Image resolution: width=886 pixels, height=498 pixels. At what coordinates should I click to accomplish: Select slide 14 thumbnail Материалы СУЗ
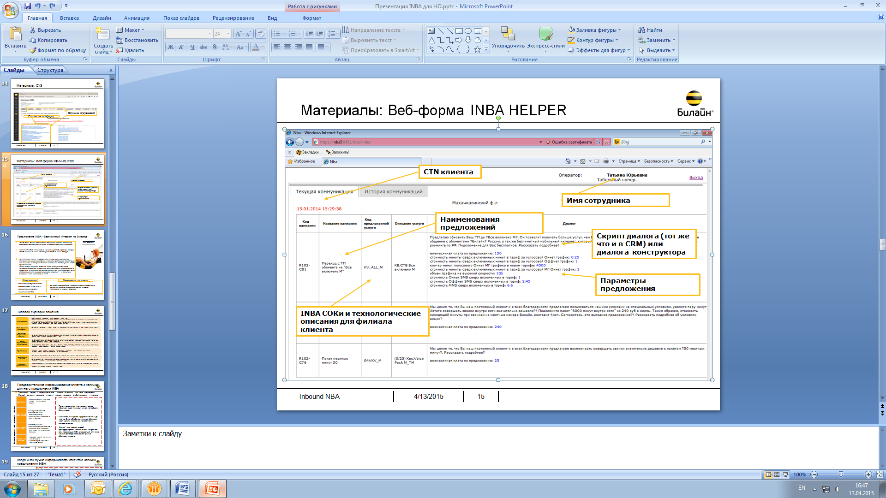coord(57,113)
